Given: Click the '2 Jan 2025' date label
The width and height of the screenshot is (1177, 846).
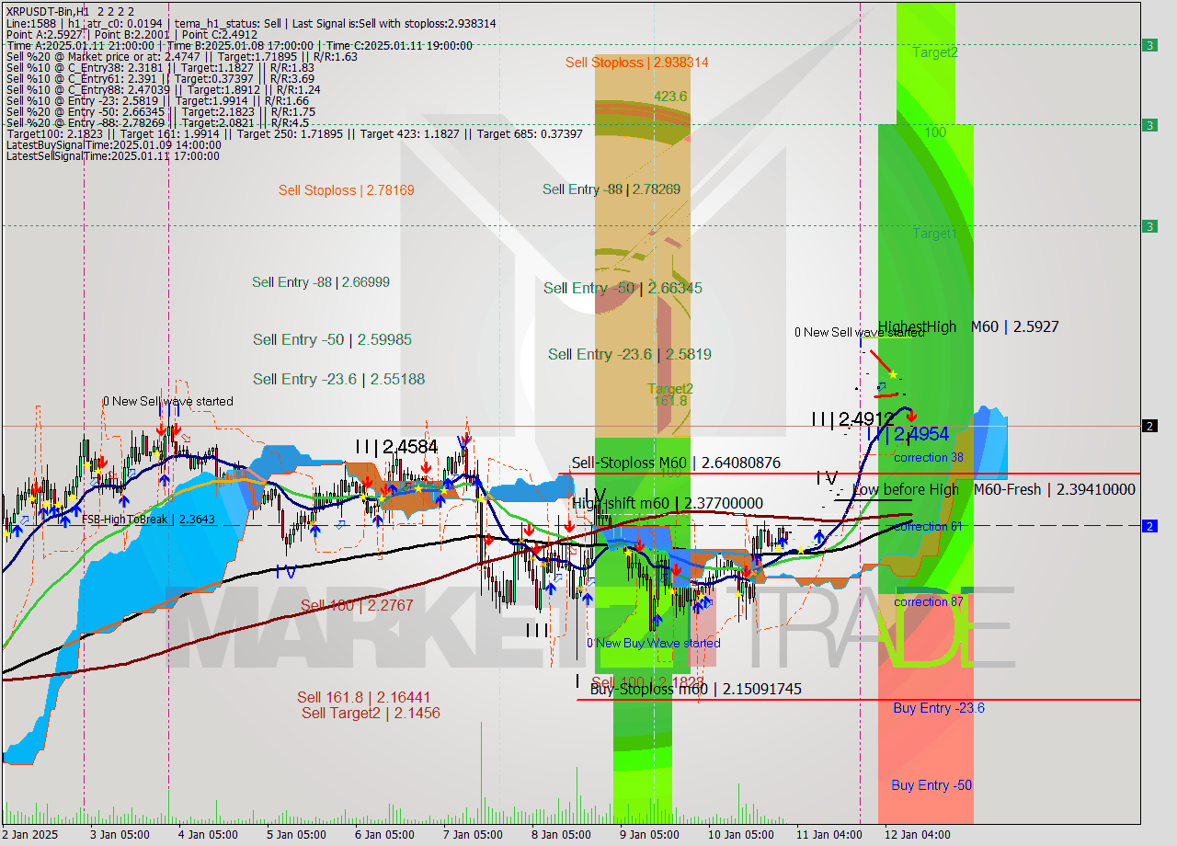Looking at the screenshot, I should pyautogui.click(x=29, y=835).
